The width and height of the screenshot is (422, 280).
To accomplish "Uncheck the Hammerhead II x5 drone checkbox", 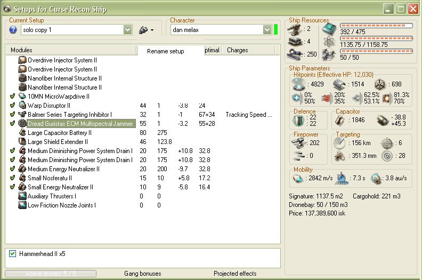I will point(13,254).
